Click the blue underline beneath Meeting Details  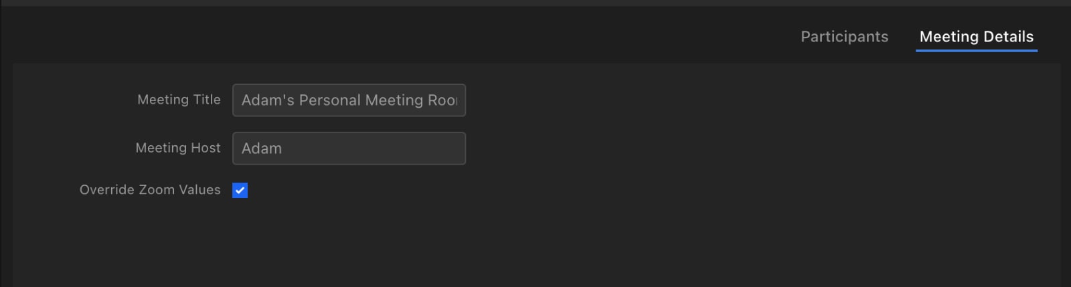pyautogui.click(x=977, y=50)
